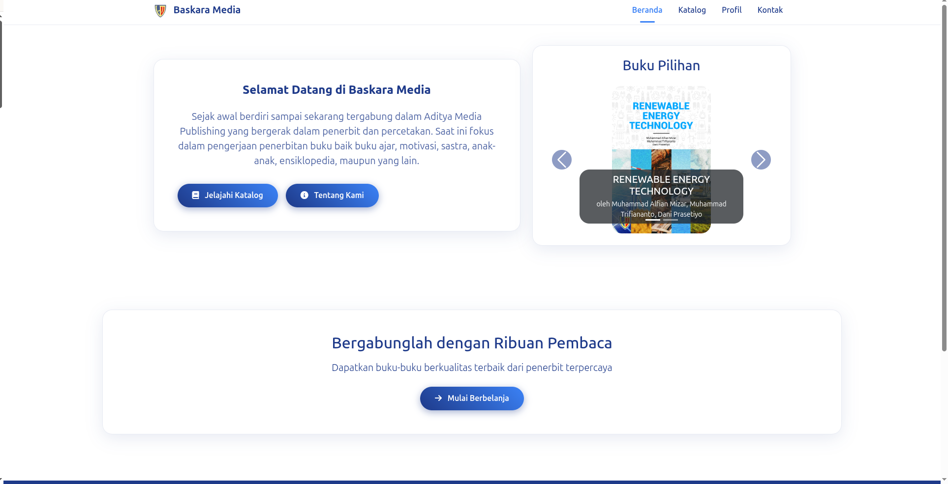The width and height of the screenshot is (948, 484).
Task: Go to previous book with left carousel arrow
Action: point(561,159)
